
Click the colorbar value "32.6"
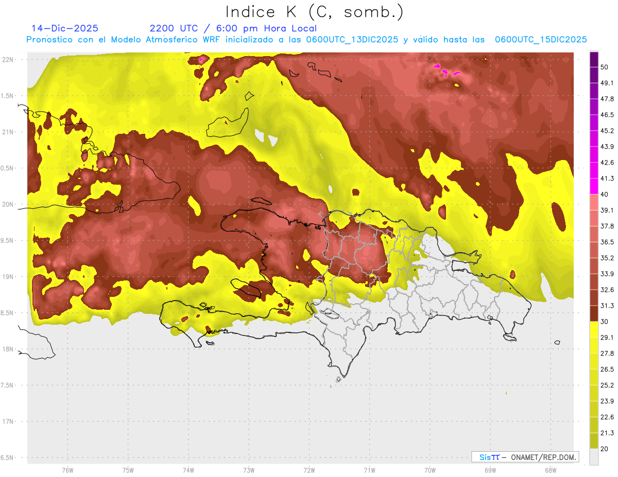607,290
